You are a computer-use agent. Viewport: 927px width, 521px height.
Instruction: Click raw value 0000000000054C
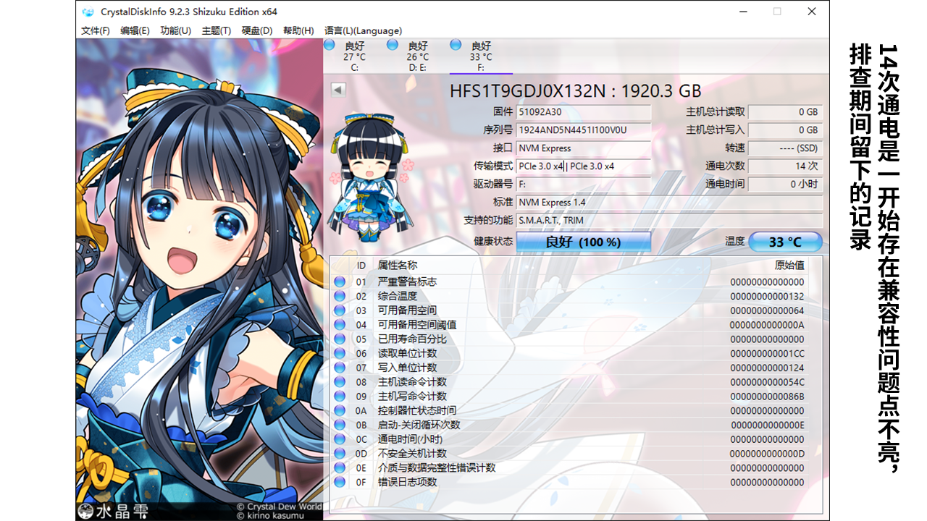pyautogui.click(x=767, y=382)
